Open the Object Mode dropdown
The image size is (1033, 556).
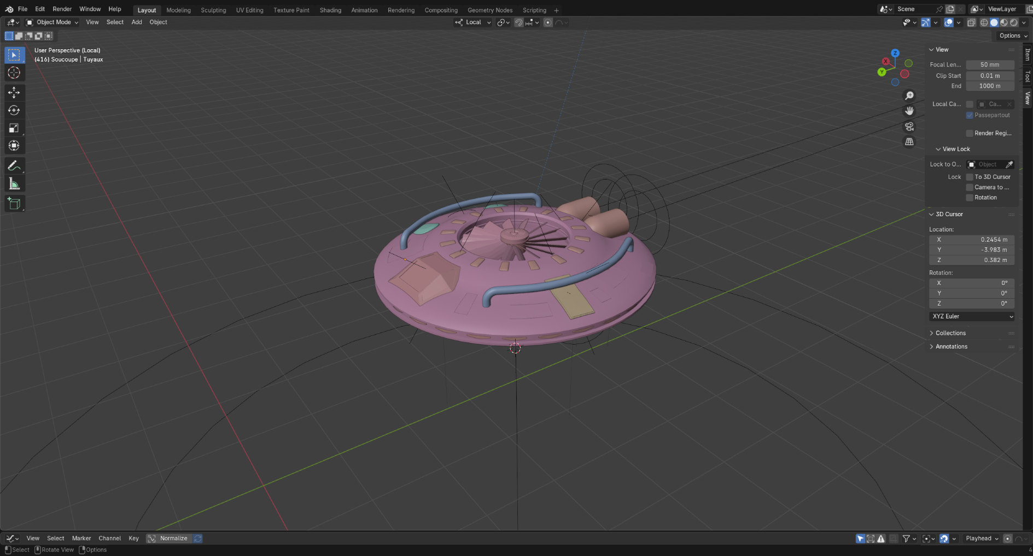pyautogui.click(x=52, y=22)
